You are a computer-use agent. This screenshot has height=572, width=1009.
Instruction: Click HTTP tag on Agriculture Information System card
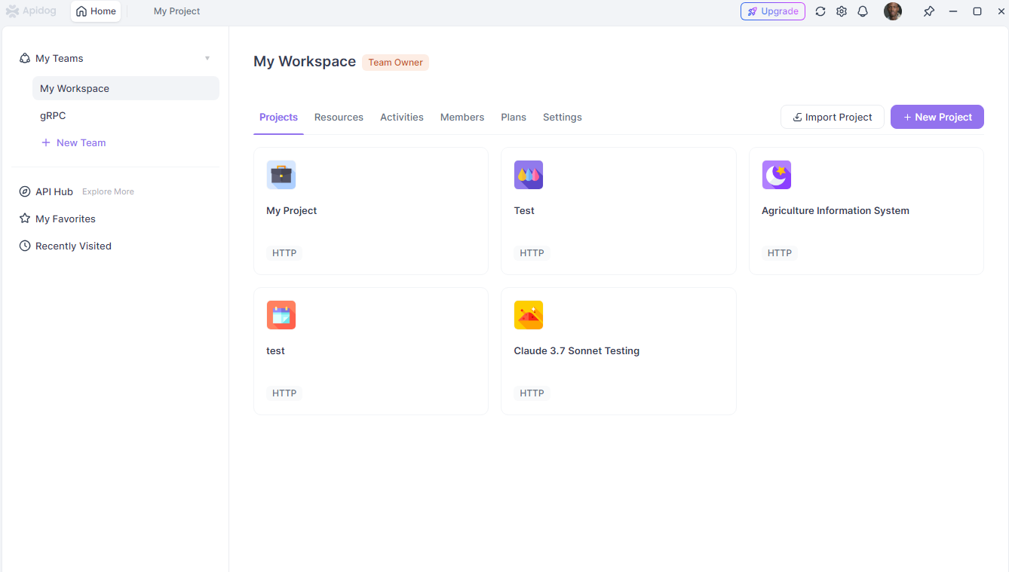tap(780, 253)
